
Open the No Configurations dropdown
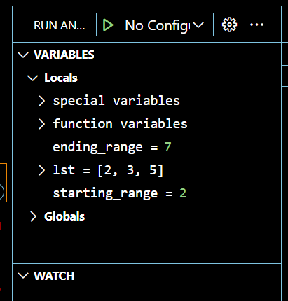tap(165, 25)
